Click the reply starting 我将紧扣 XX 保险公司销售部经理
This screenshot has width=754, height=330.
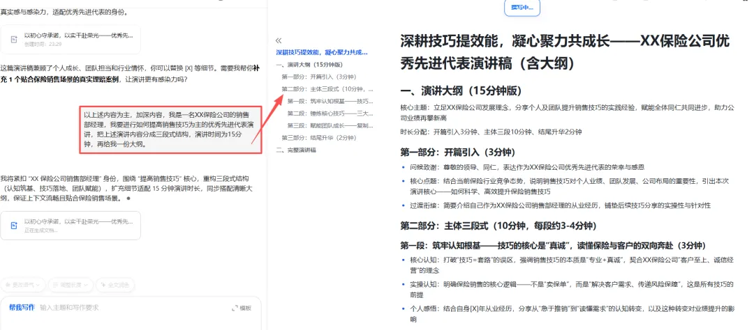tap(126, 189)
